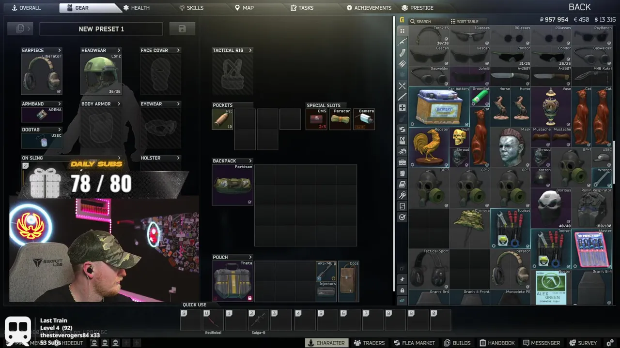Open Flea Market from bottom bar

(414, 343)
